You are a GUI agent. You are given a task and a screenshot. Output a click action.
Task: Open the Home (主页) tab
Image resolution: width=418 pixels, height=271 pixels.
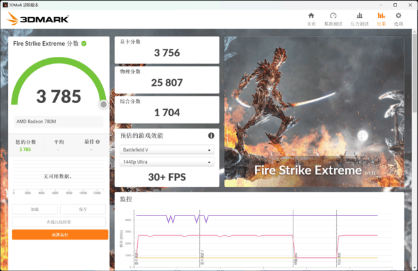point(311,19)
